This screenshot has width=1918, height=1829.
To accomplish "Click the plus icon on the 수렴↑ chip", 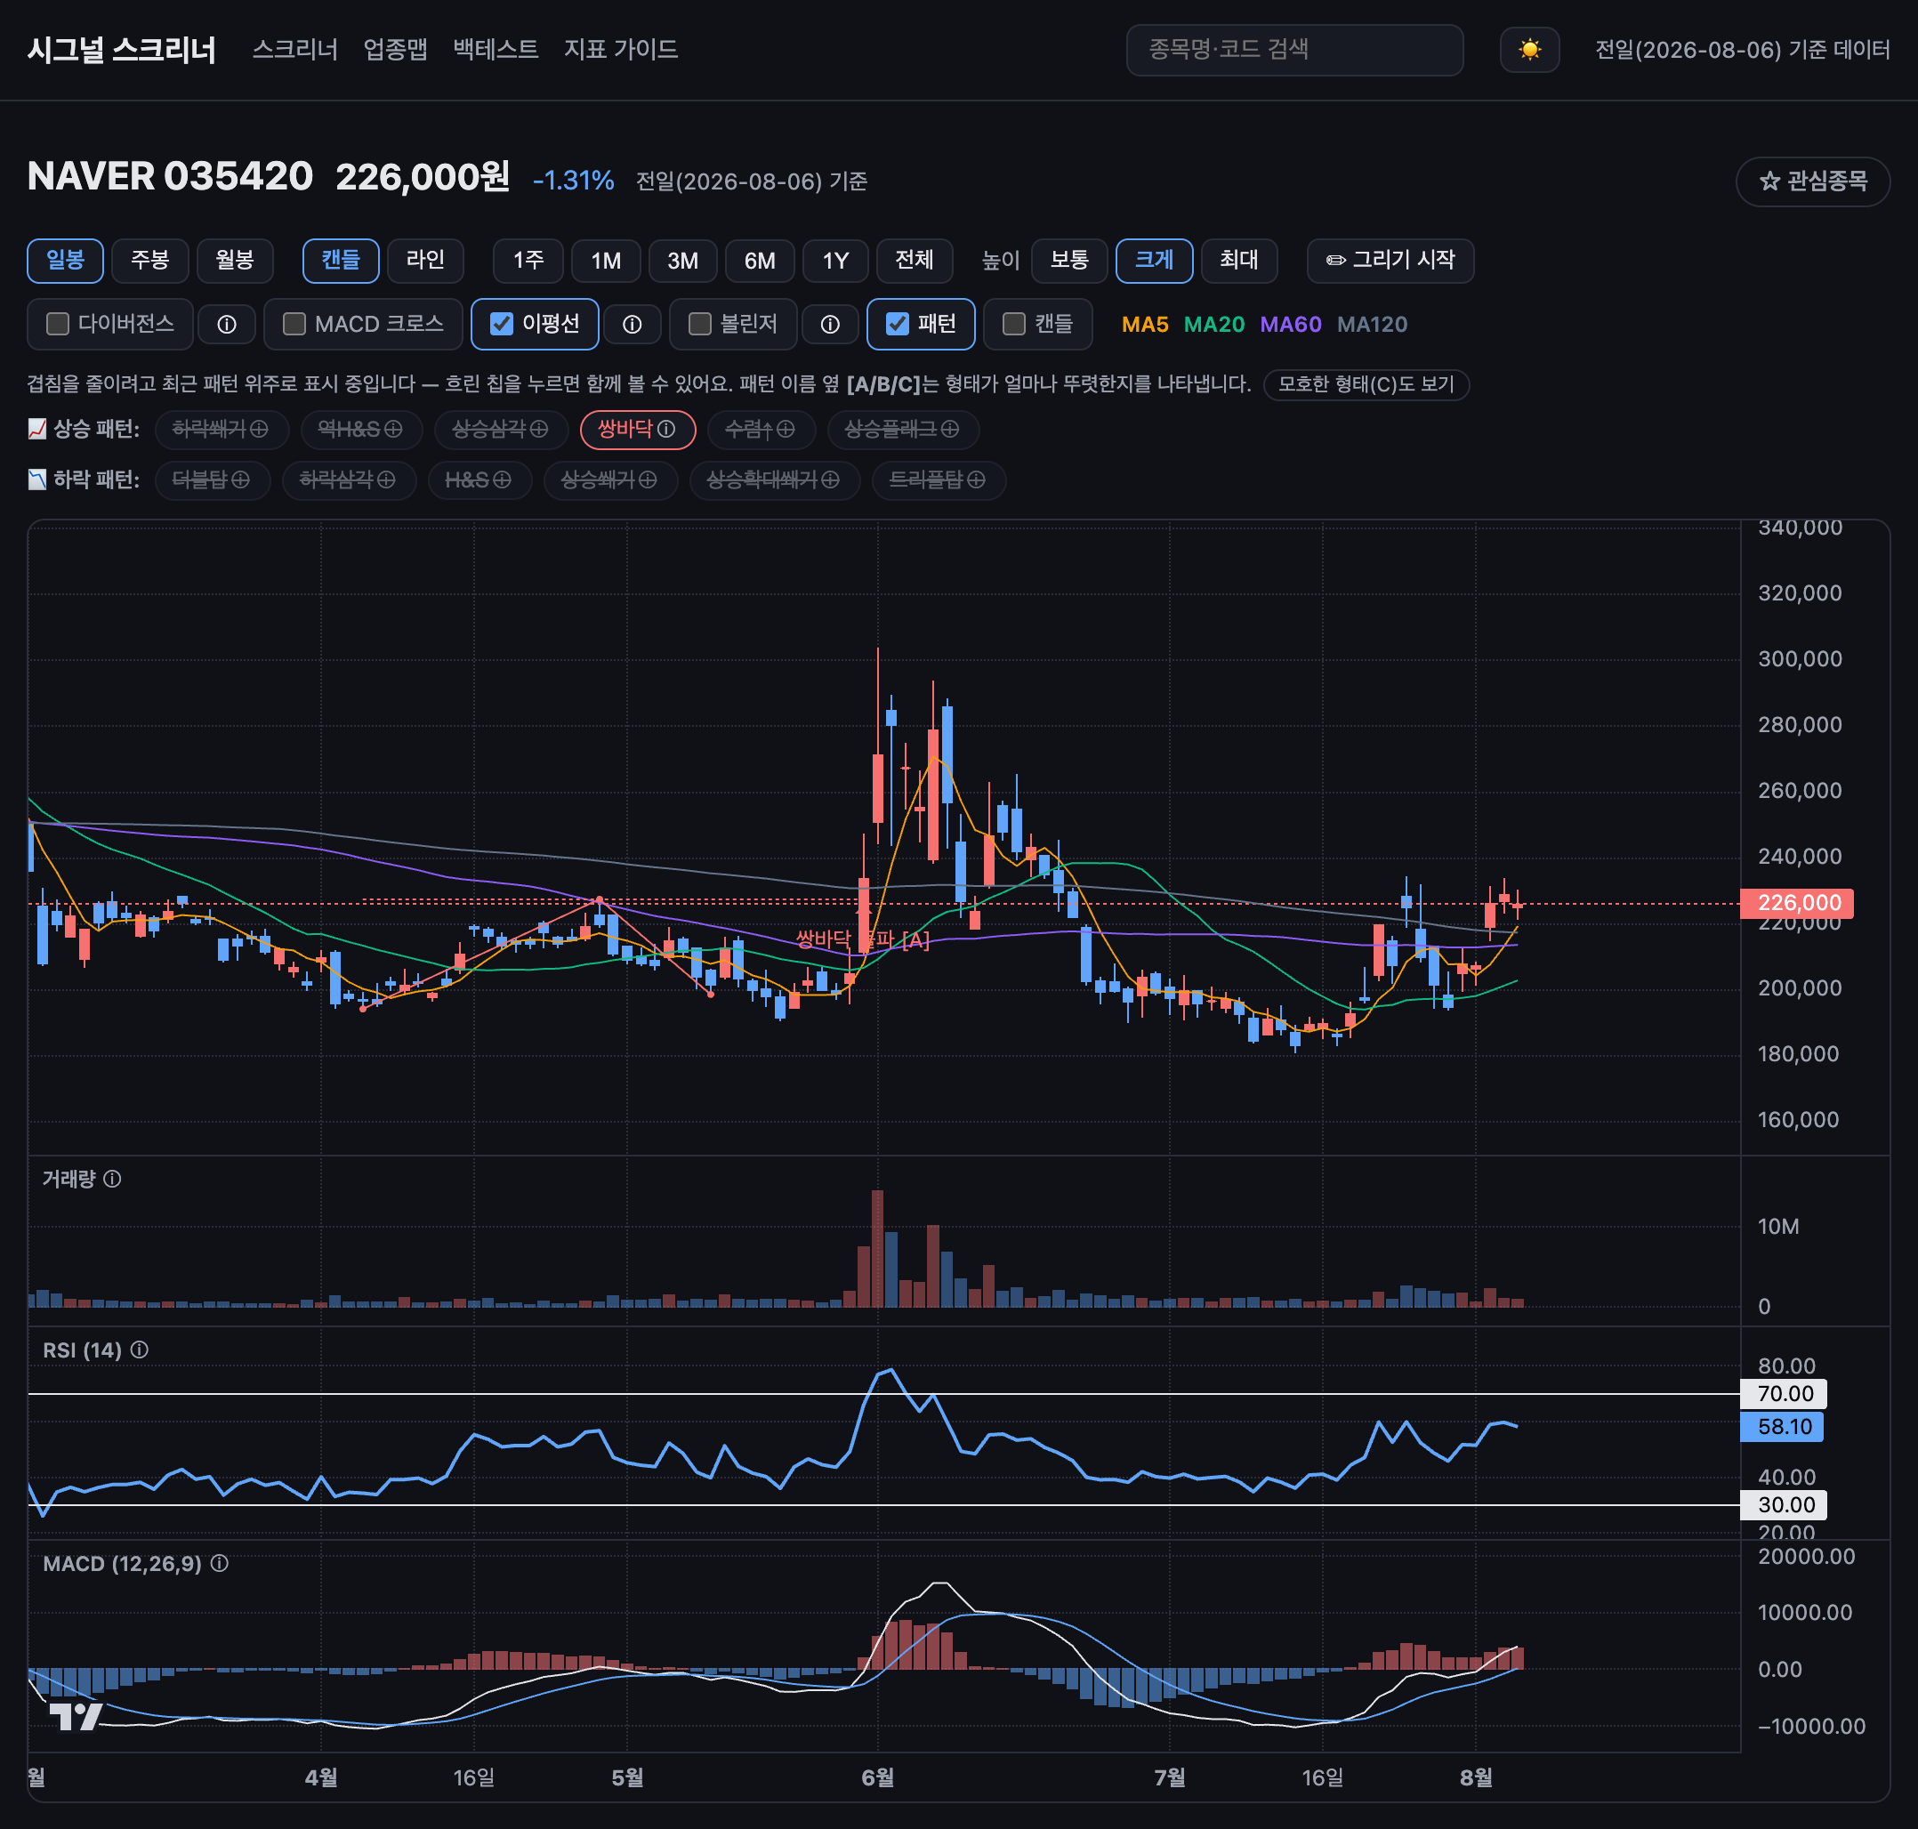I will pos(786,429).
